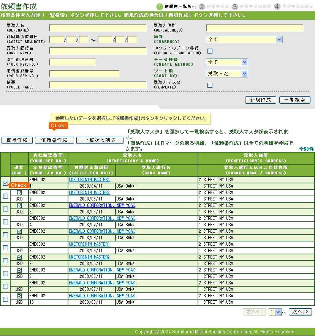Click the 受取人銀行名 (BANK NAME) input field

pos(98,51)
